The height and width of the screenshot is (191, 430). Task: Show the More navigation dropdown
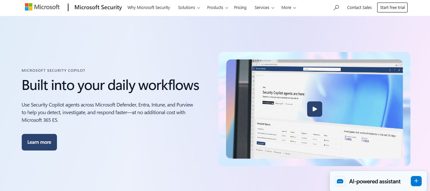[289, 8]
